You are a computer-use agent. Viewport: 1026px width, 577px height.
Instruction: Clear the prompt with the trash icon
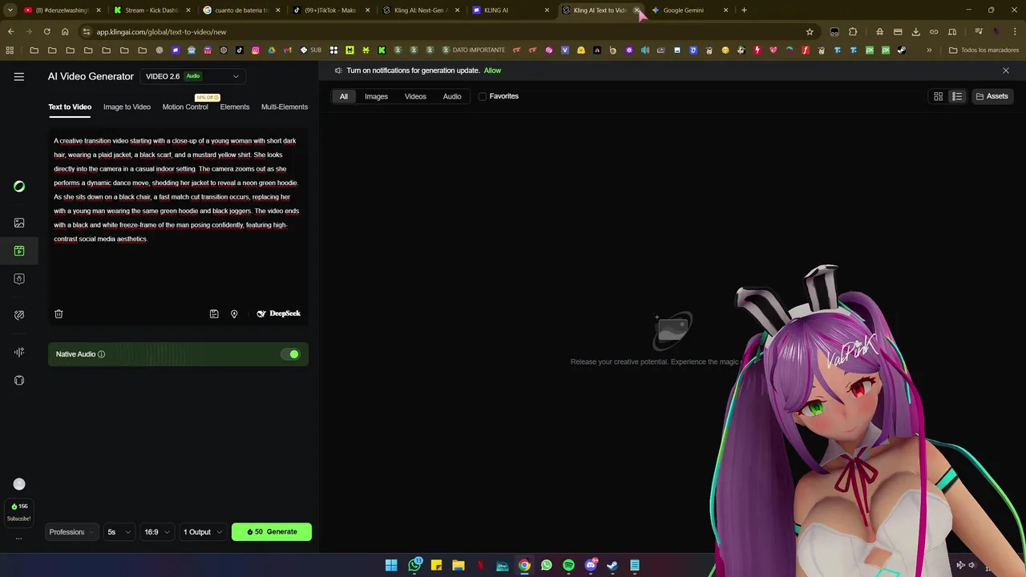[59, 314]
